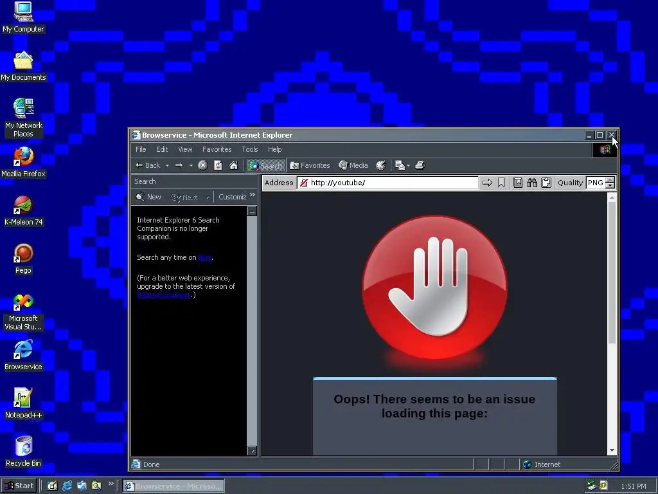Click the Internet Explorer quick launch icon
This screenshot has height=494, width=658.
tap(67, 486)
